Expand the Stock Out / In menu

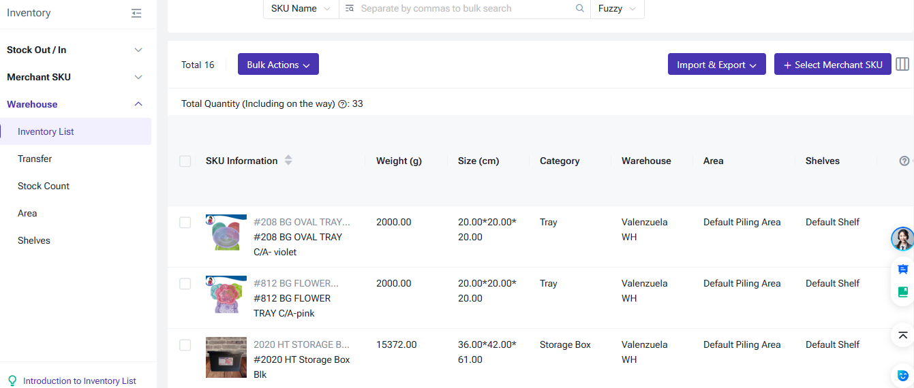[76, 50]
